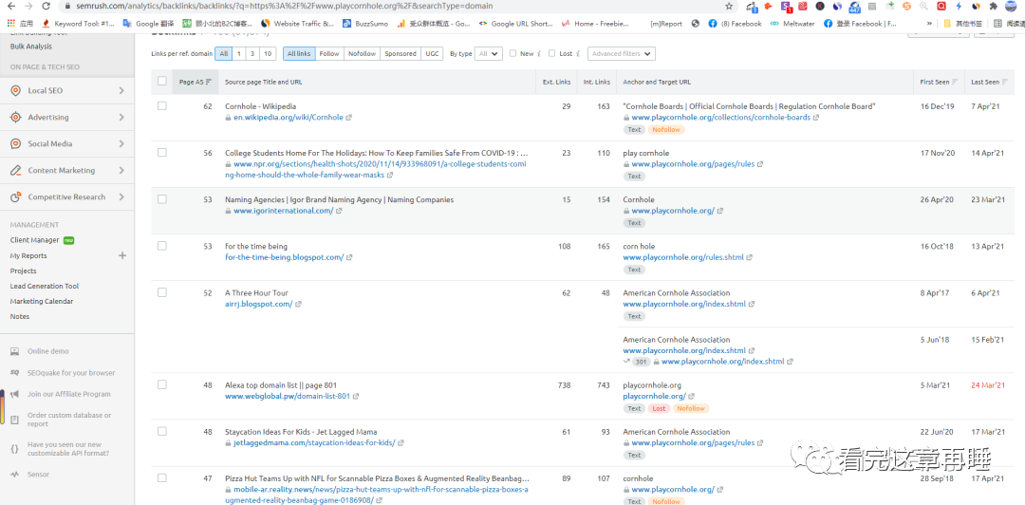
Task: Open the Local SEO sidebar icon
Action: [x=16, y=90]
